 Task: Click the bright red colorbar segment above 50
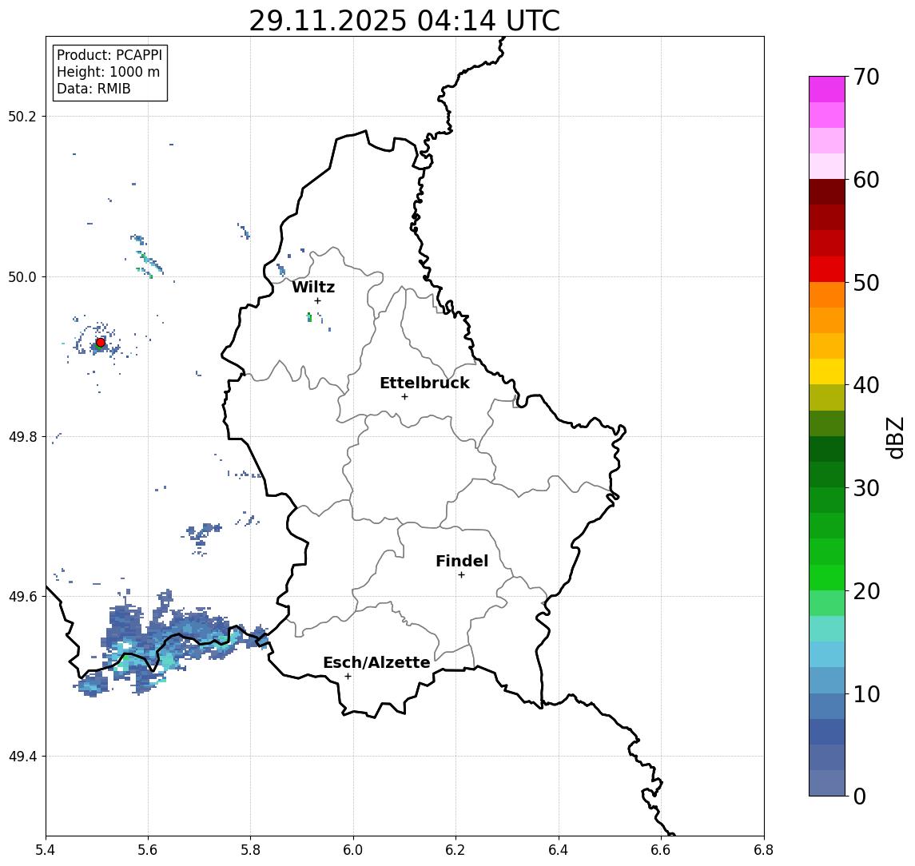(827, 269)
